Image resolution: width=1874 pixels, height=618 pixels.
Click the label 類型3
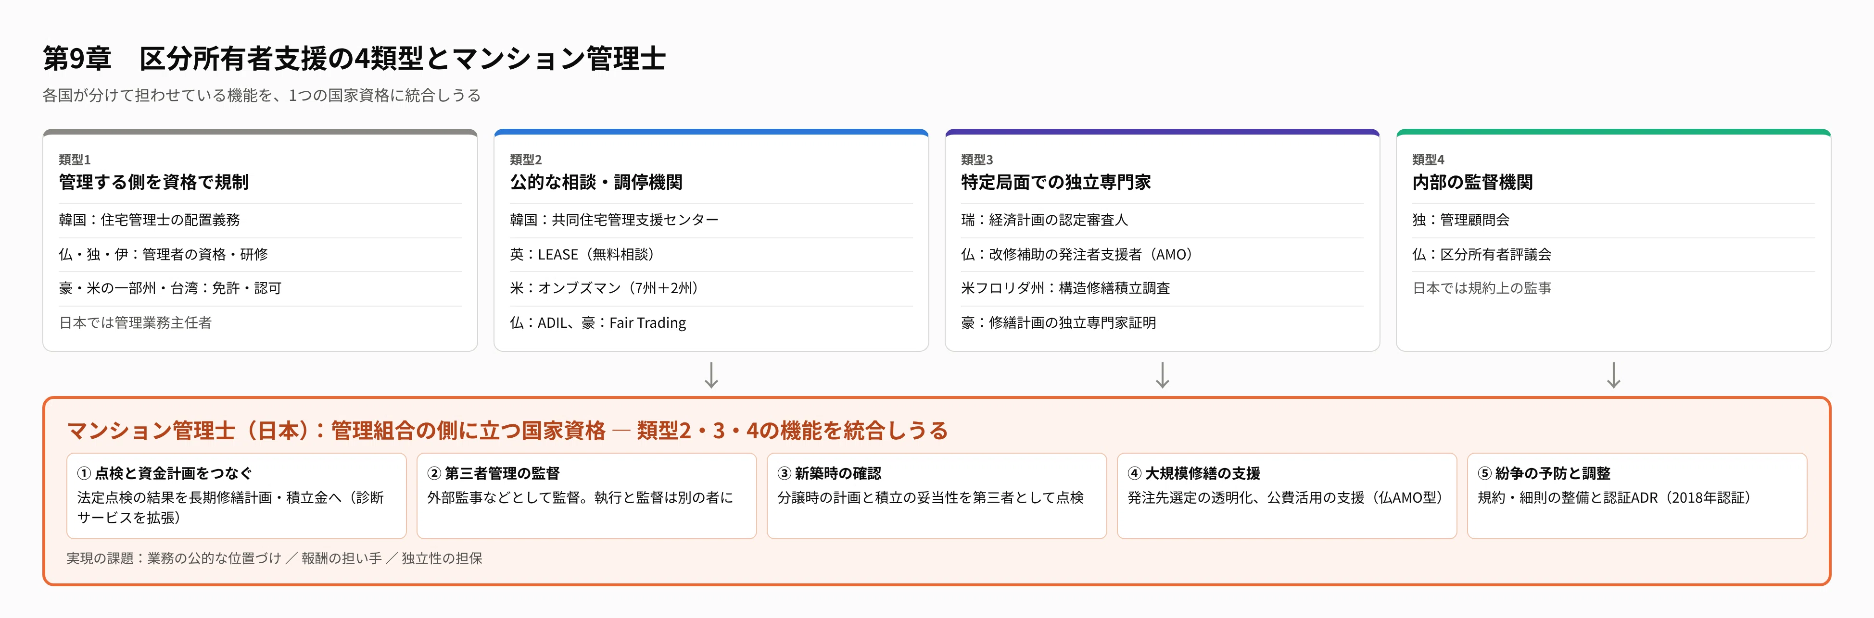tap(976, 159)
